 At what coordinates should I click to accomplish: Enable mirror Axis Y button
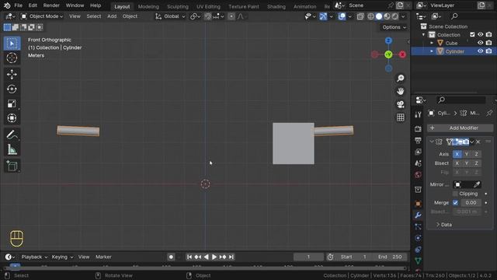pyautogui.click(x=467, y=154)
